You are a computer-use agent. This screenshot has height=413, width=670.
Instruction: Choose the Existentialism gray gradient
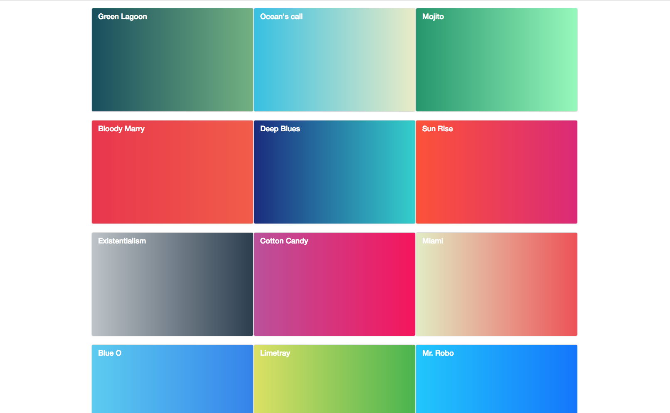172,284
